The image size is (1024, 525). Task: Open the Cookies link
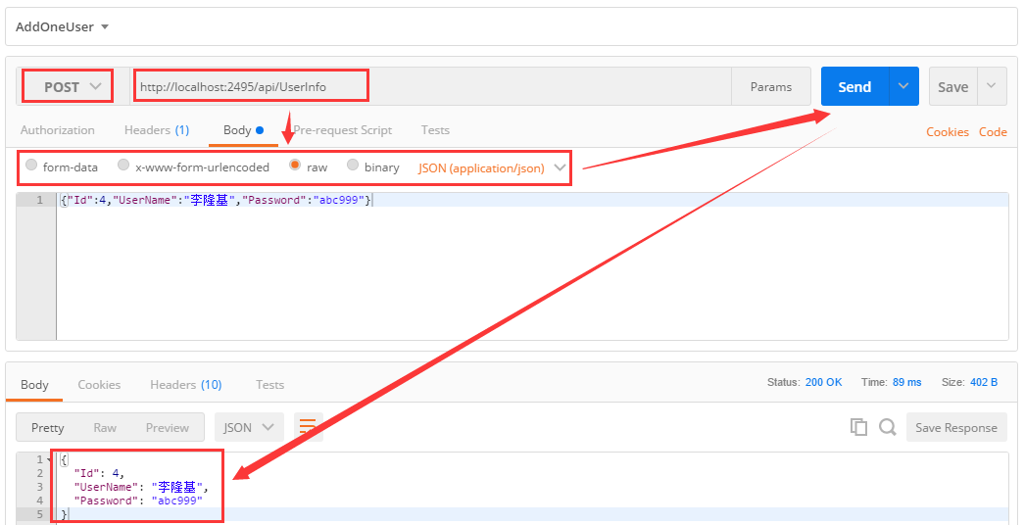pyautogui.click(x=947, y=132)
